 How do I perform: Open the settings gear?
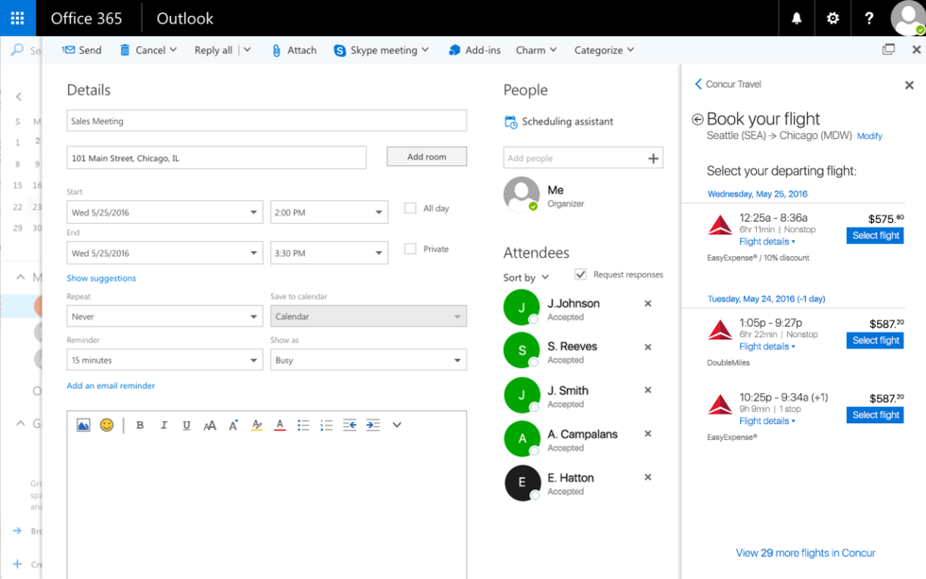click(x=832, y=18)
